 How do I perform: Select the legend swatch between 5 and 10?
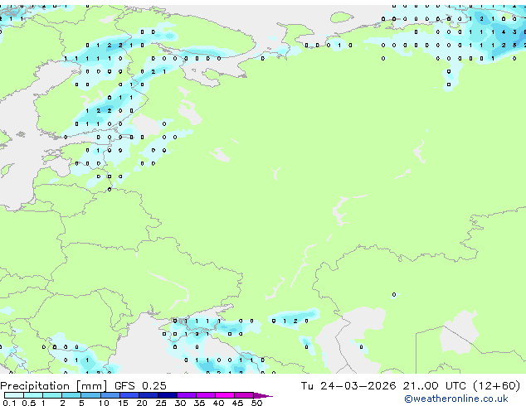tap(90, 395)
